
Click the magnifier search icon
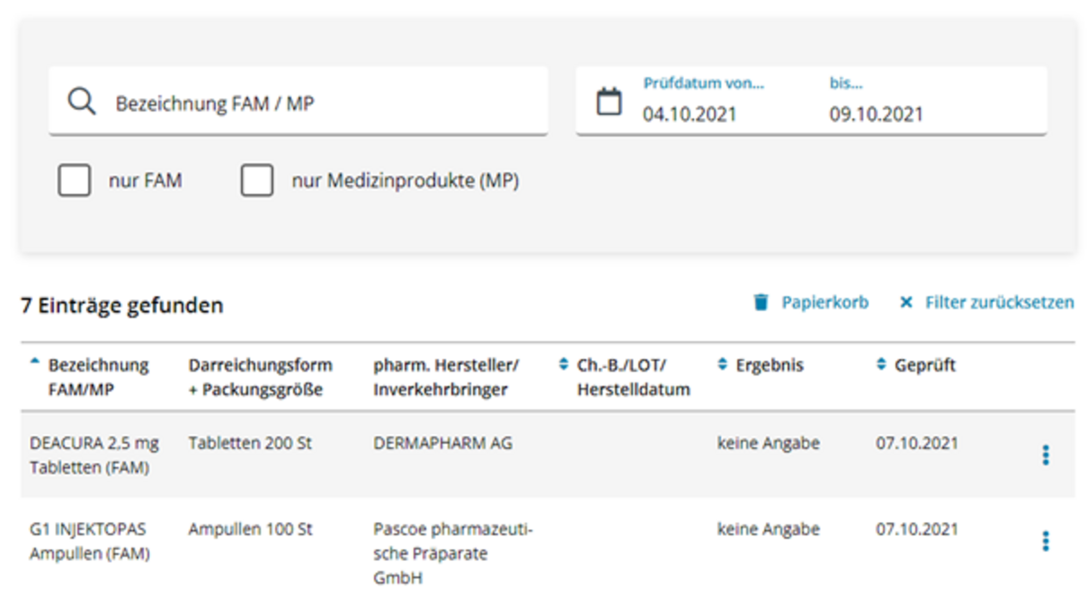[x=82, y=102]
